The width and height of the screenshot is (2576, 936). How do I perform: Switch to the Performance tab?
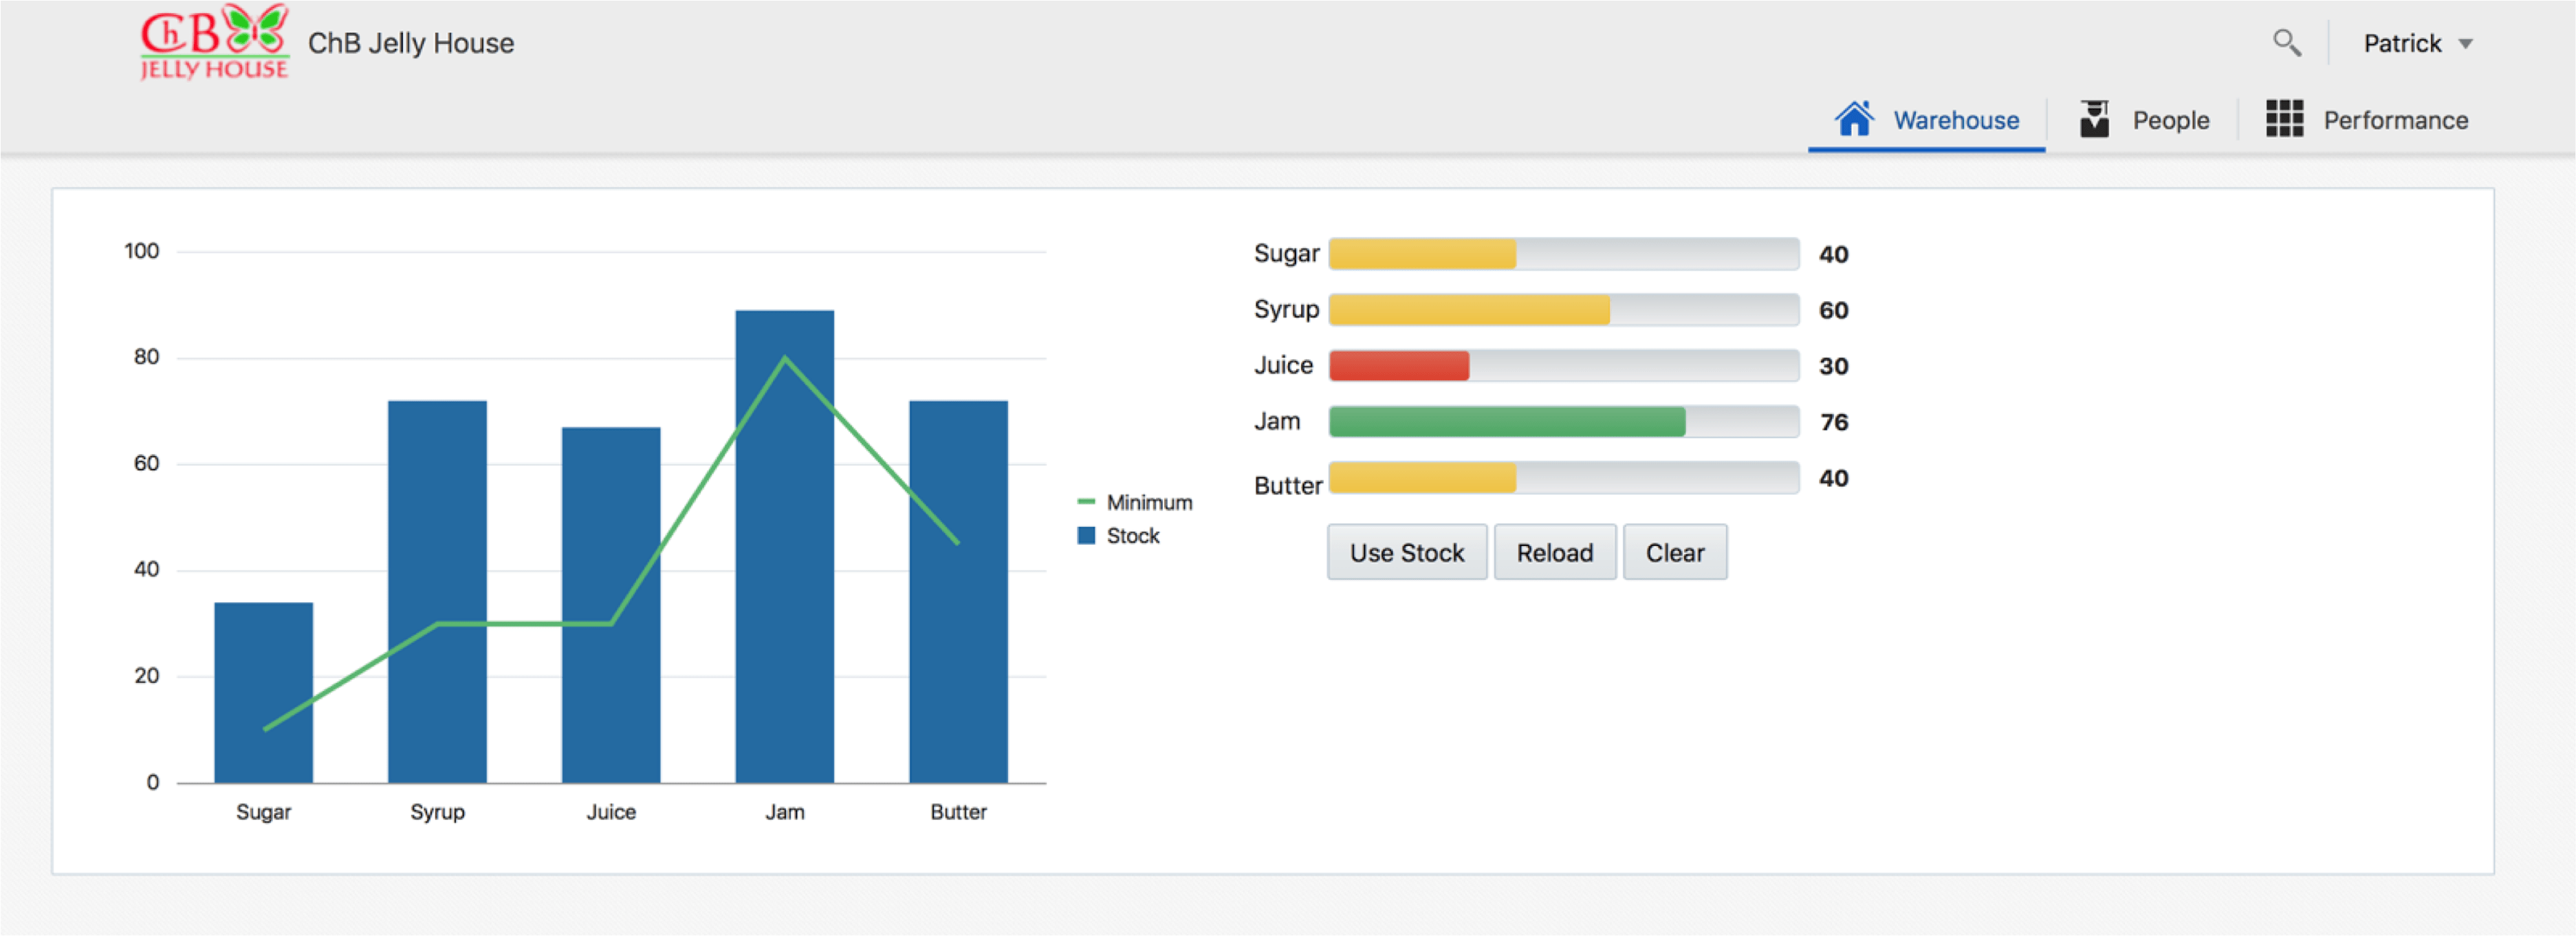pos(2394,120)
